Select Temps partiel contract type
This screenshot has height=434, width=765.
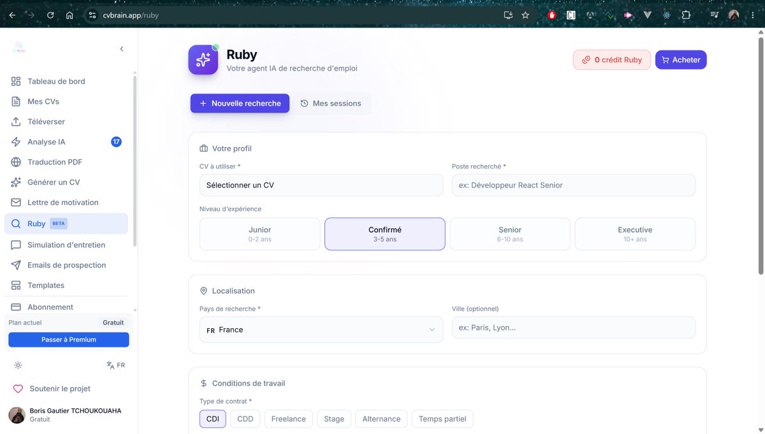tap(442, 419)
